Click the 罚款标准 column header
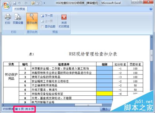 [x=135, y=64]
